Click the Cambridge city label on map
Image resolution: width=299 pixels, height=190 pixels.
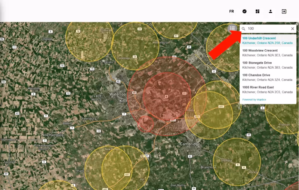tap(190, 144)
